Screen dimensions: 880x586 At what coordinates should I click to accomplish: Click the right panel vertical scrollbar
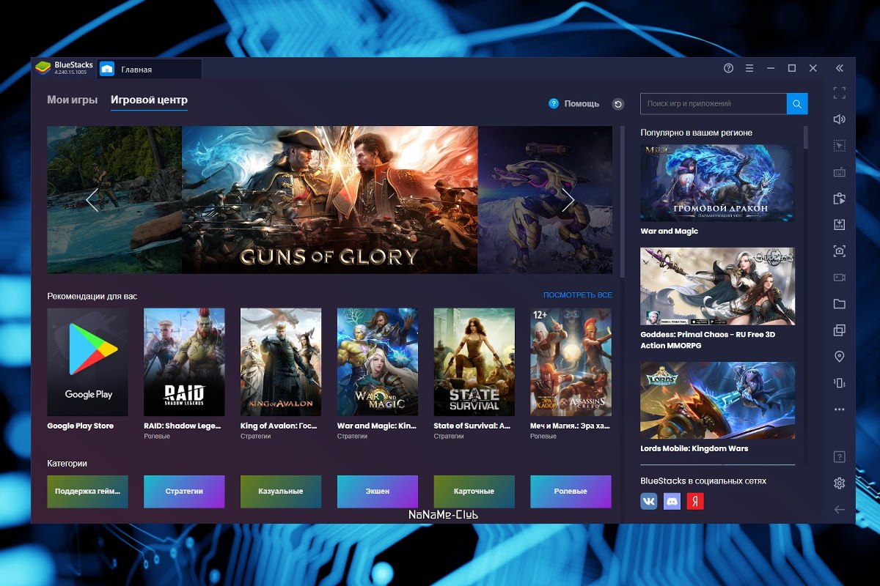click(806, 137)
